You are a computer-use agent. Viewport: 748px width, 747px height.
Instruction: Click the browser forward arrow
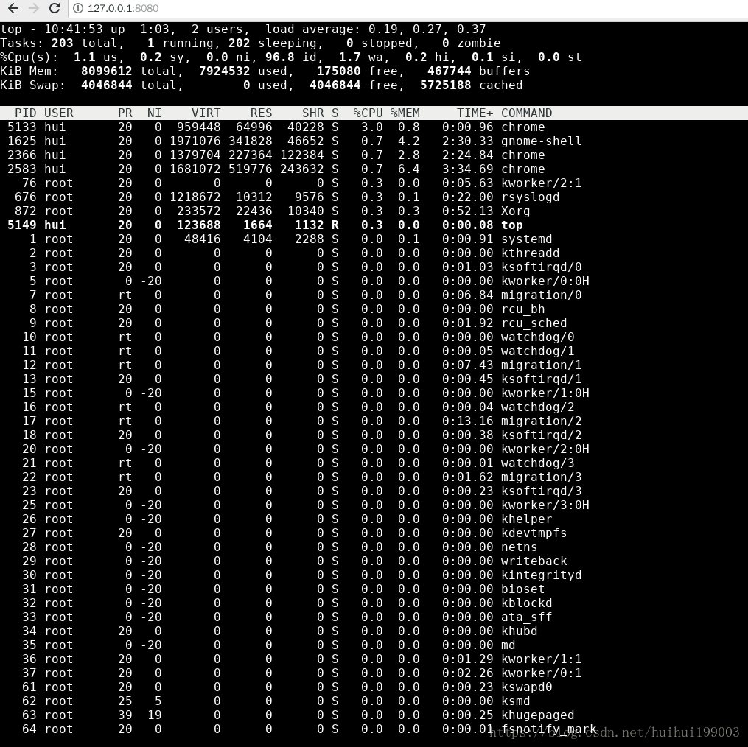tap(34, 8)
